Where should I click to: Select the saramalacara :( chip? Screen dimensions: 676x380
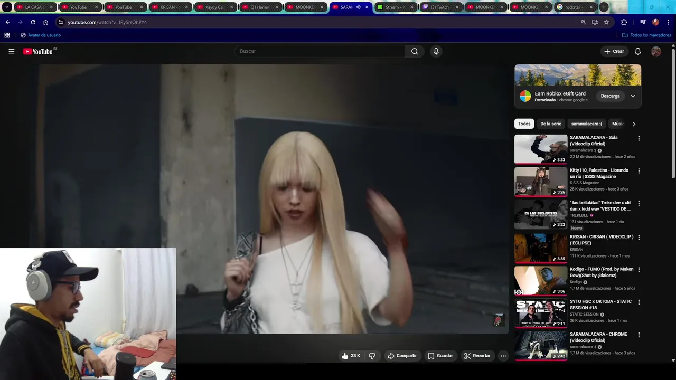click(586, 124)
